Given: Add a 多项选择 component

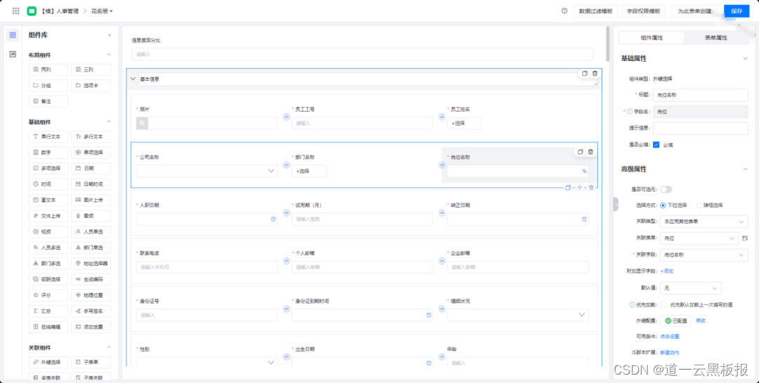Looking at the screenshot, I should (x=48, y=168).
